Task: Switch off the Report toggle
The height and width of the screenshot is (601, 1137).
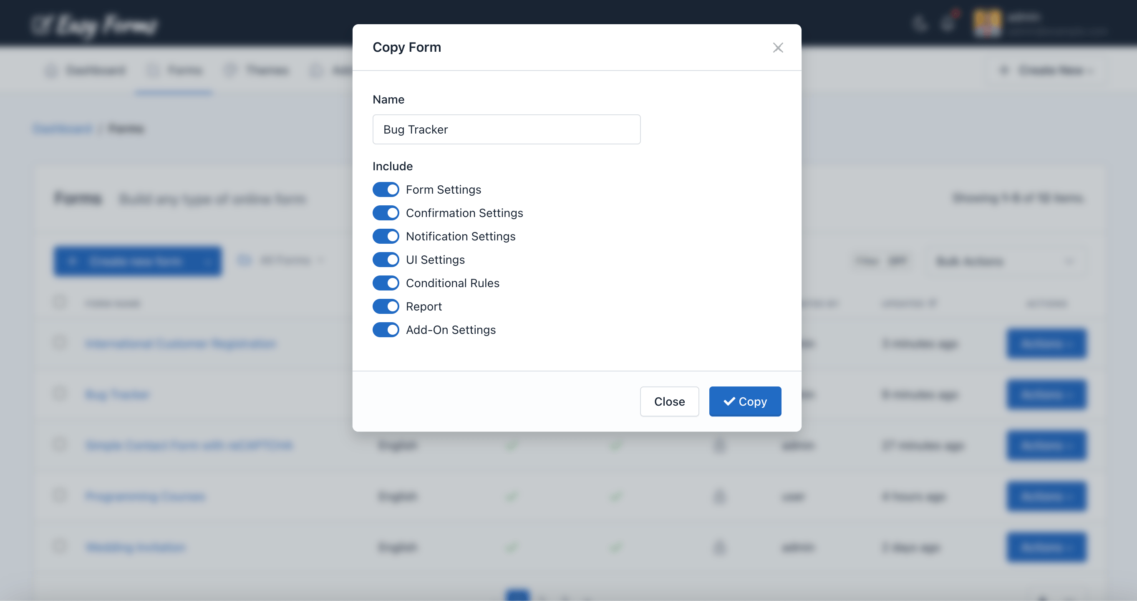Action: [385, 306]
